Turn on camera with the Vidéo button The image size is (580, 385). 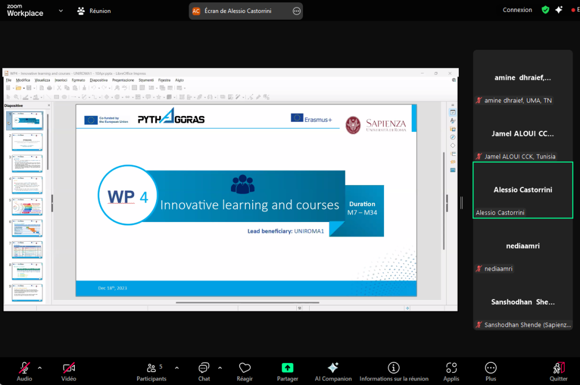(x=69, y=371)
